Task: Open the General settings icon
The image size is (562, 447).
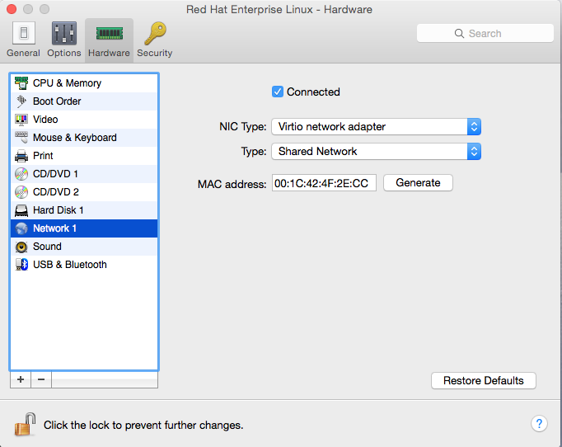Action: [x=24, y=33]
